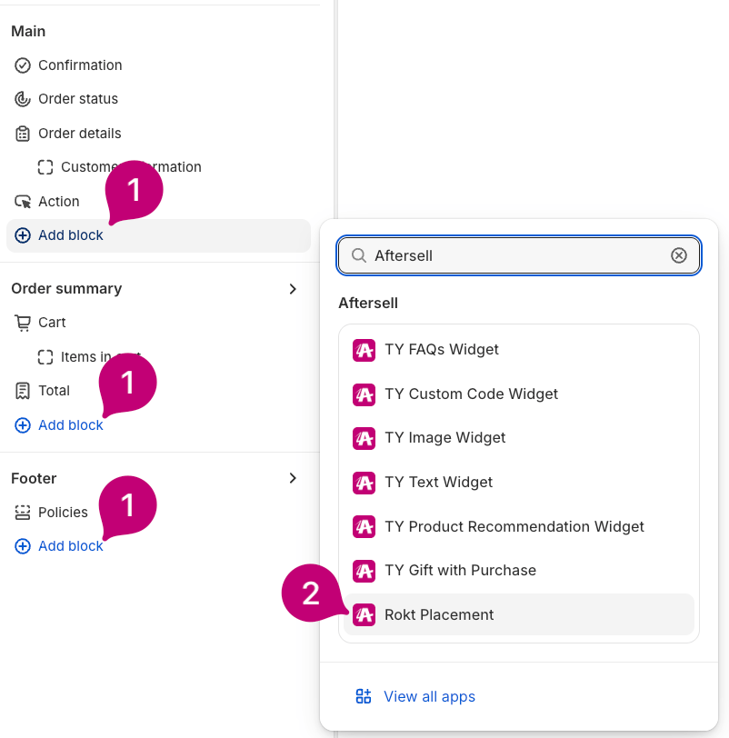Select the Order details block label
The image size is (729, 738).
pos(80,134)
